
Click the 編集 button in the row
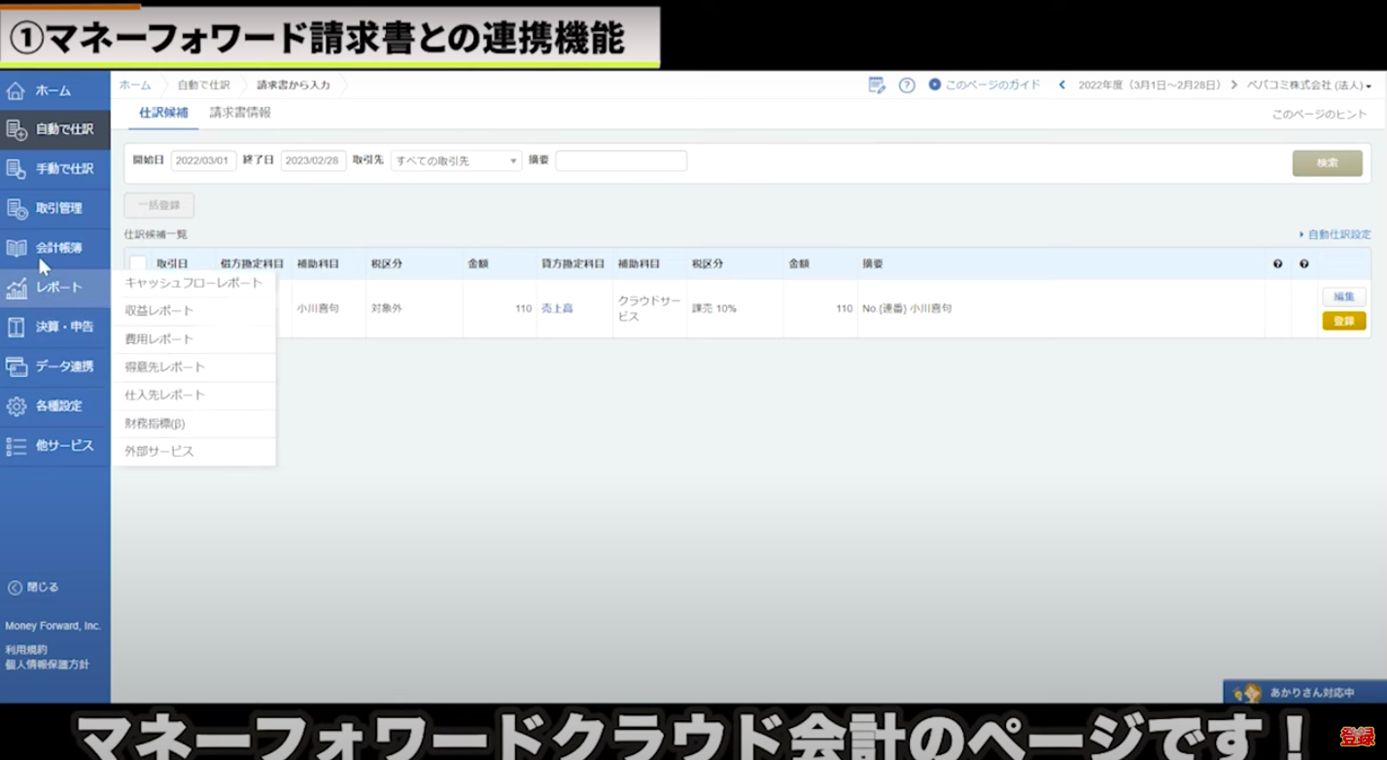point(1343,297)
